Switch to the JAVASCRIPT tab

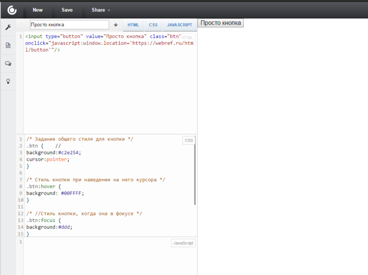[x=180, y=25]
